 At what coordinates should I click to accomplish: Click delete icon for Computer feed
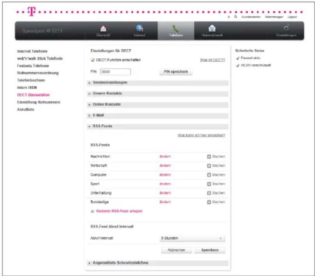click(x=209, y=175)
